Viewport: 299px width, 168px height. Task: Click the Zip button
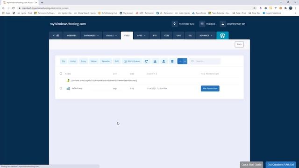tap(64, 61)
